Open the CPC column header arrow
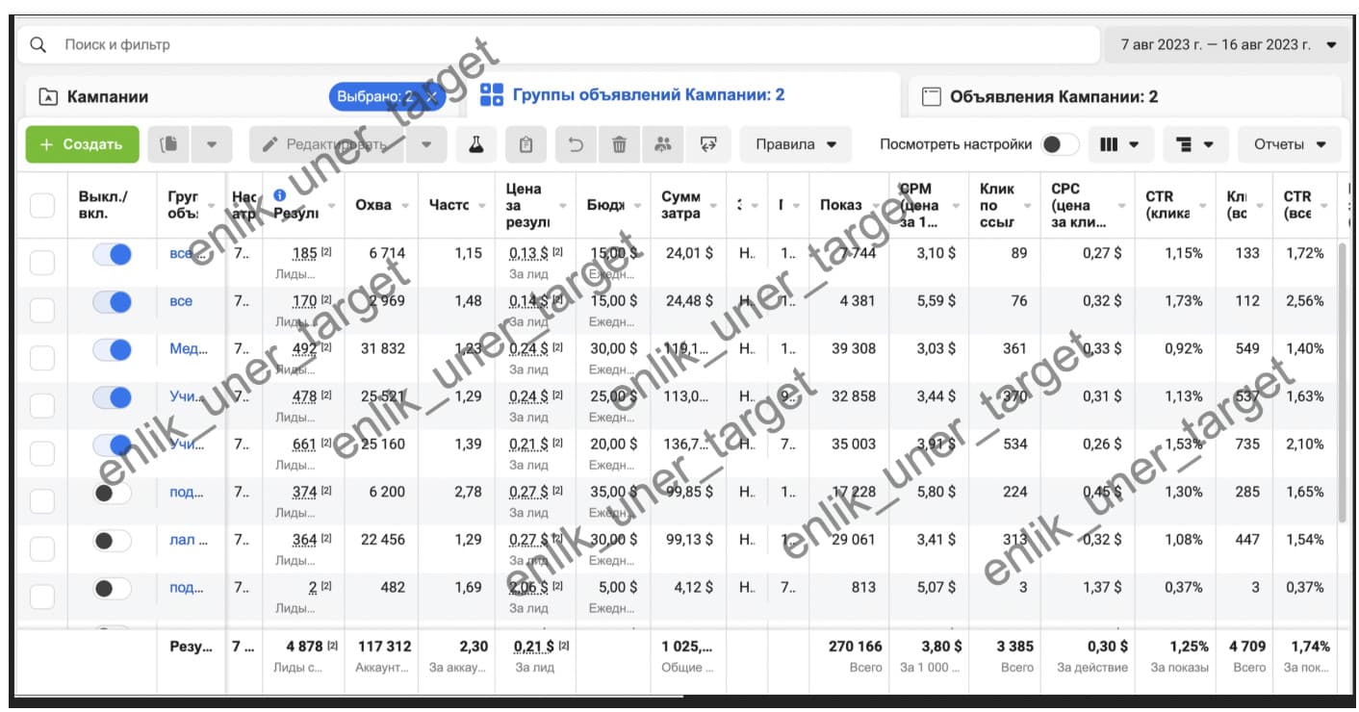 tap(1120, 205)
